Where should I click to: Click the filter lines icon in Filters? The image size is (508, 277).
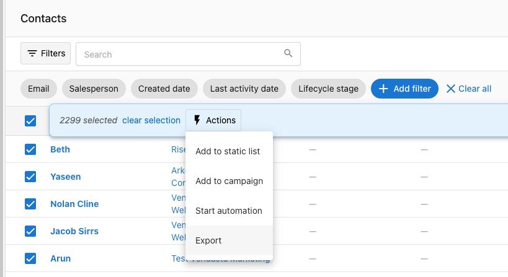click(x=32, y=54)
